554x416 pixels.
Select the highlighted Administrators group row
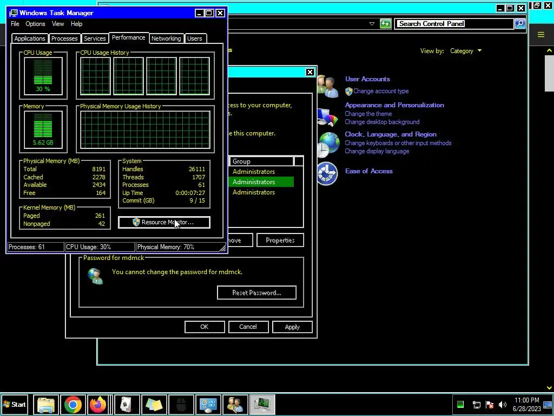coord(261,182)
